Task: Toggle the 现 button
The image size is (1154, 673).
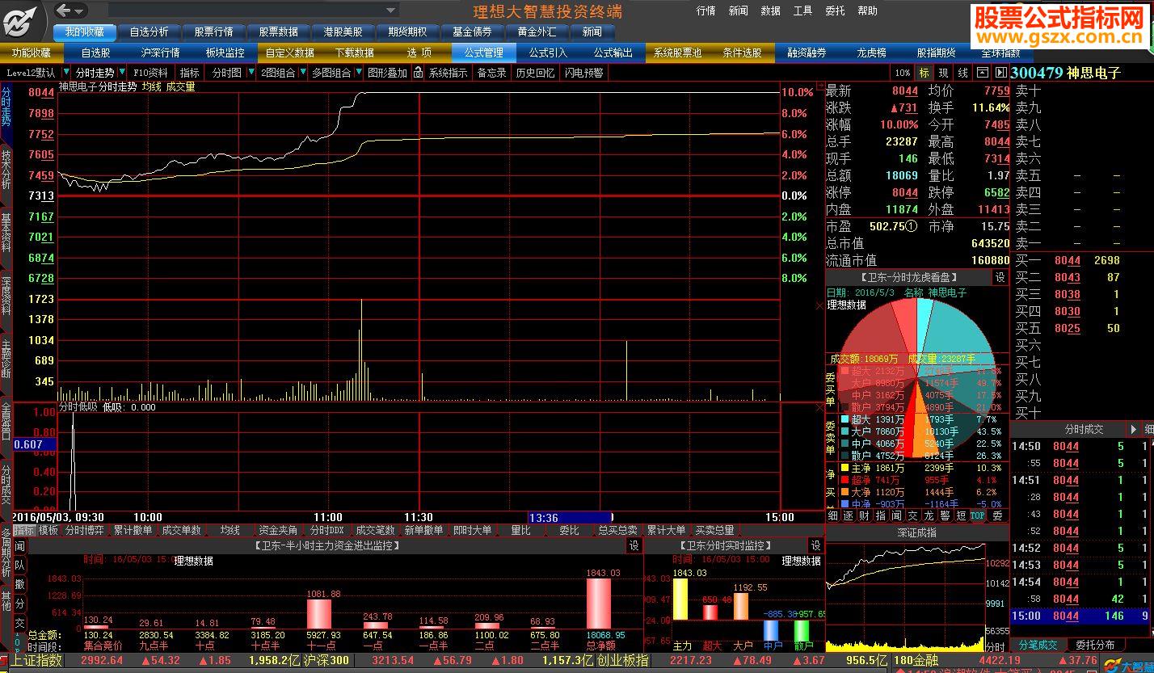Action: click(944, 73)
